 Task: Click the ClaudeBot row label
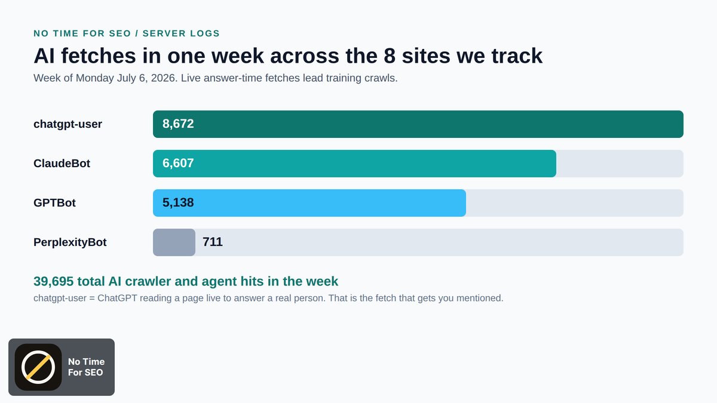62,164
